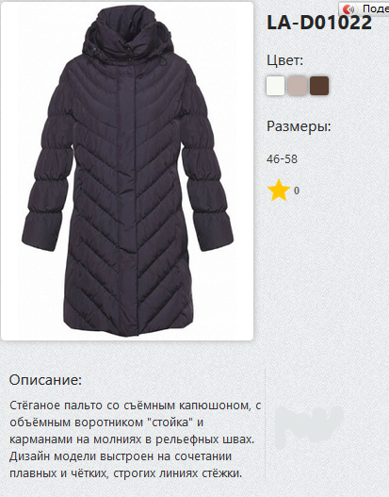Click the "Поде…" share button
The height and width of the screenshot is (497, 389).
pyautogui.click(x=365, y=9)
